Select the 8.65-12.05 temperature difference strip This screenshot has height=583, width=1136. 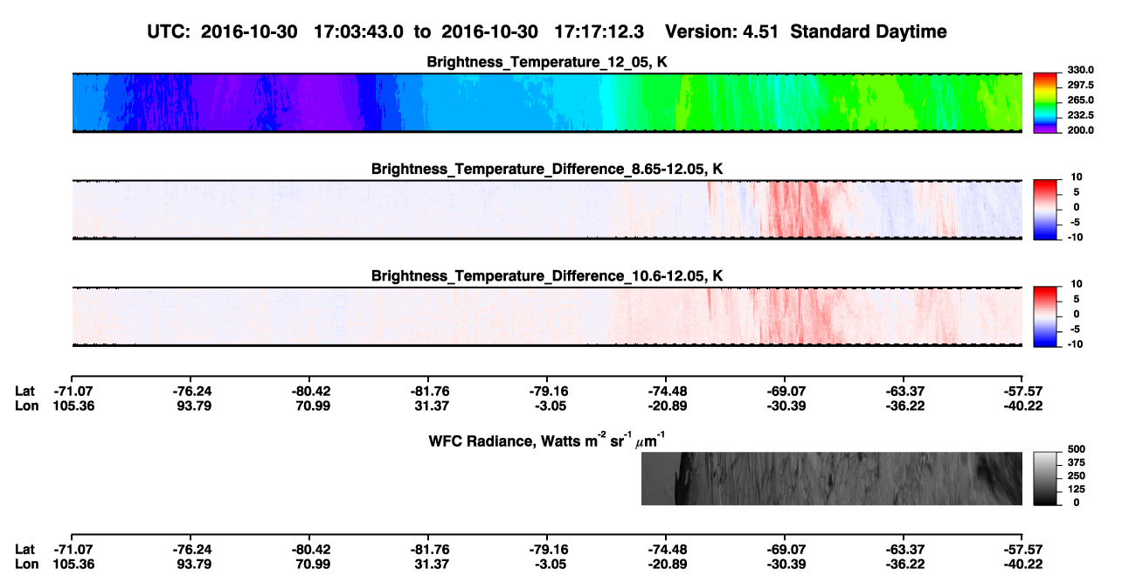[x=546, y=210]
